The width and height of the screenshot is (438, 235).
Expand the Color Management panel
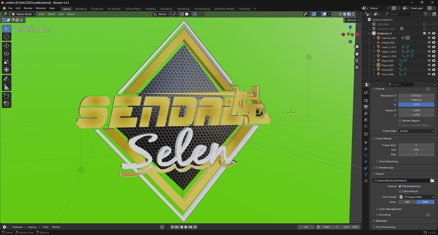[x=390, y=209]
